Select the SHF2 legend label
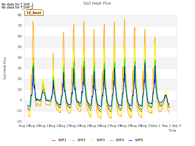The width and height of the screenshot is (195, 146). point(81,140)
